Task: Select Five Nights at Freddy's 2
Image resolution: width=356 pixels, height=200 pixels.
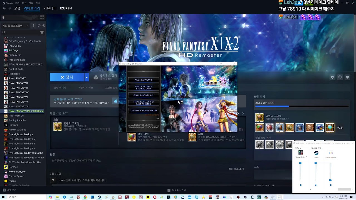Action: (x=22, y=139)
